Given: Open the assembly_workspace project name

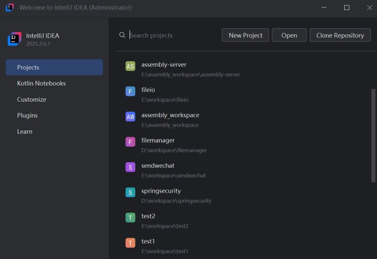Looking at the screenshot, I should [x=170, y=115].
